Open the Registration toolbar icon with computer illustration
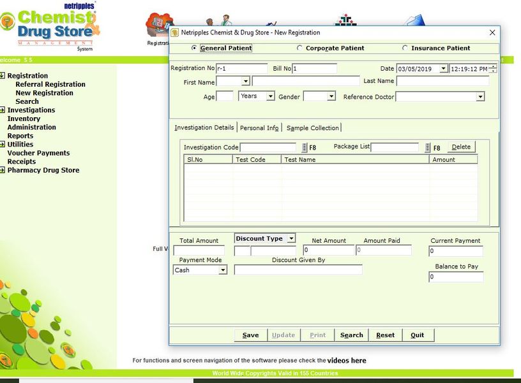521x383 pixels. 159,25
